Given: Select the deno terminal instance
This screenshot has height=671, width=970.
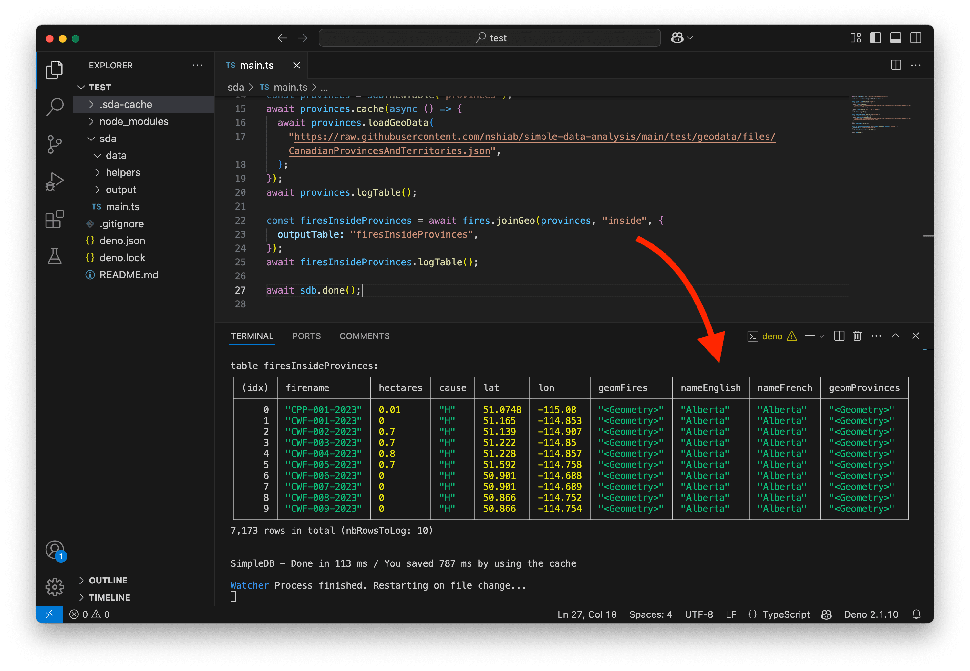Looking at the screenshot, I should tap(771, 336).
